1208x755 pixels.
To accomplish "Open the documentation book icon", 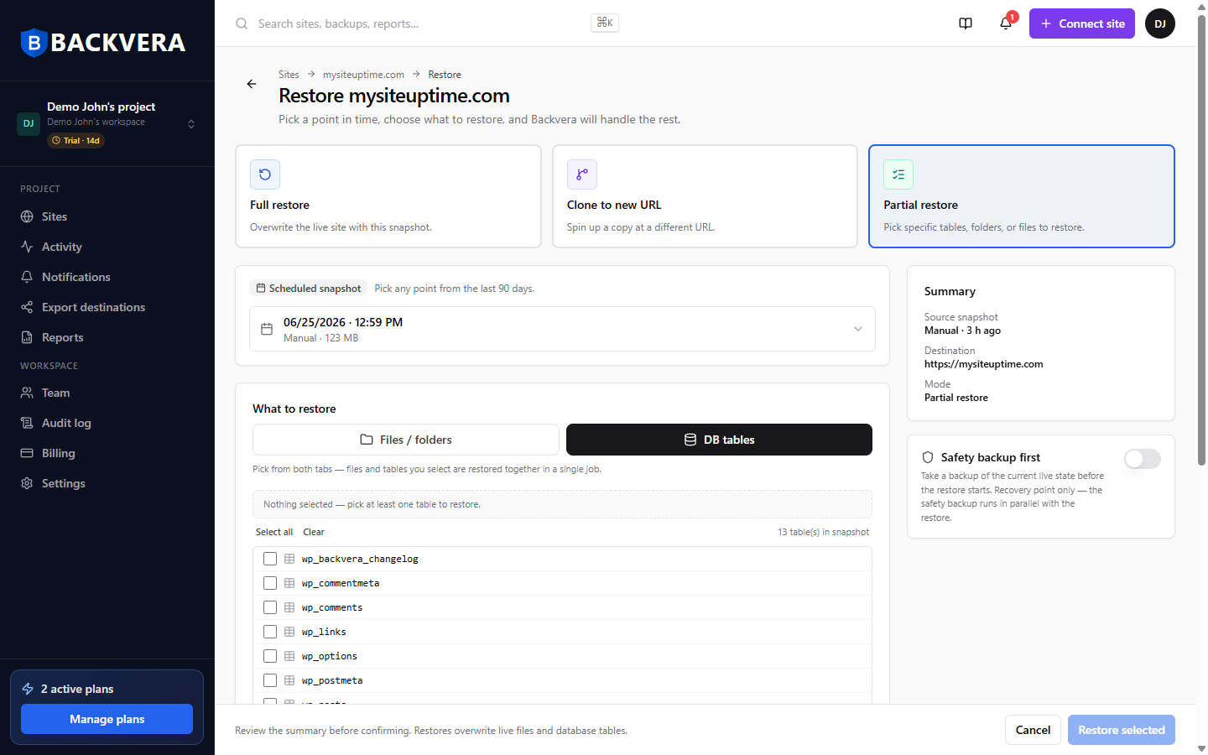I will 966,23.
